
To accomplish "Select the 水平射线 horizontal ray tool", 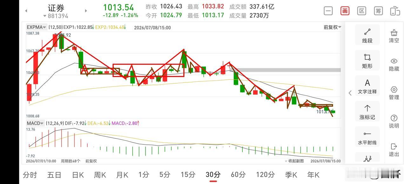I will (x=367, y=137).
